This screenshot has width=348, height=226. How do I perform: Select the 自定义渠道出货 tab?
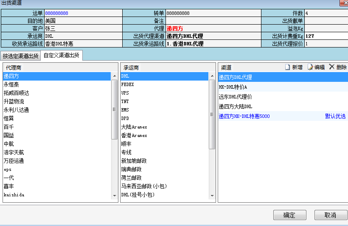pos(61,56)
